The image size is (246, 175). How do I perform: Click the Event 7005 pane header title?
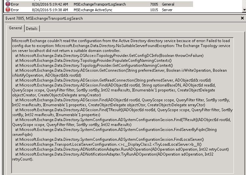point(44,18)
